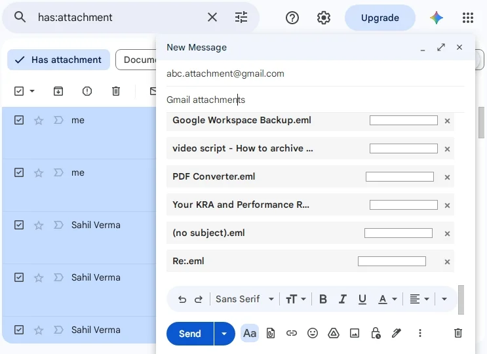Star the first Sahil Verma email
Image resolution: width=487 pixels, height=354 pixels.
[x=39, y=225]
